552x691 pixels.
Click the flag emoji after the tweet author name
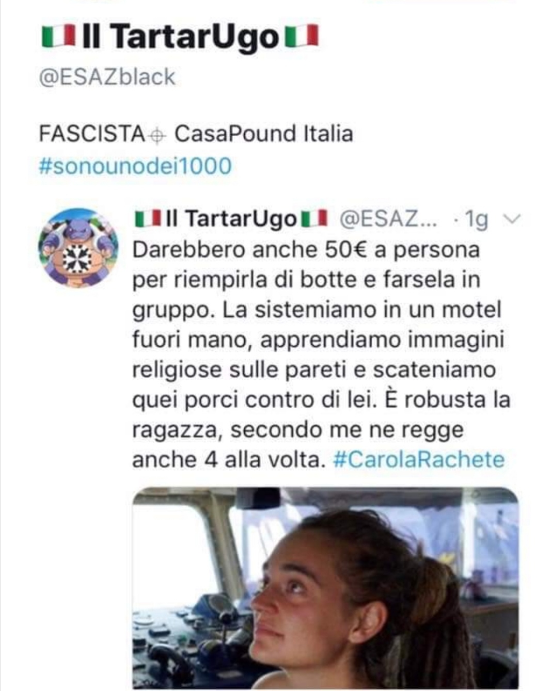click(314, 218)
